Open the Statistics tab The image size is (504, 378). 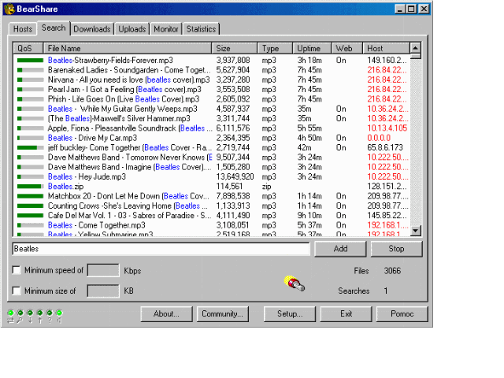[x=202, y=29]
